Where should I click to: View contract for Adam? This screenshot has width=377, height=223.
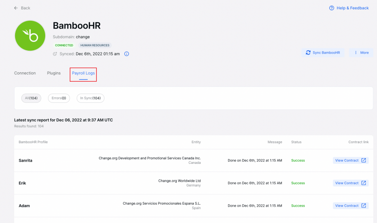[351, 206]
